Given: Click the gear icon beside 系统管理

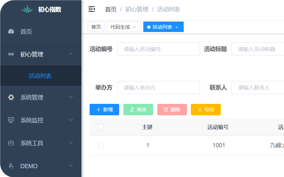Looking at the screenshot, I should [x=11, y=97].
